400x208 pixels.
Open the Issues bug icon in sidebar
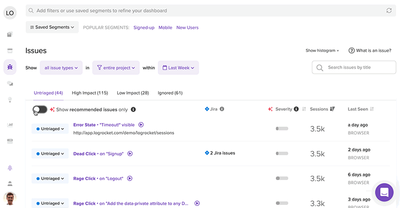click(10, 67)
